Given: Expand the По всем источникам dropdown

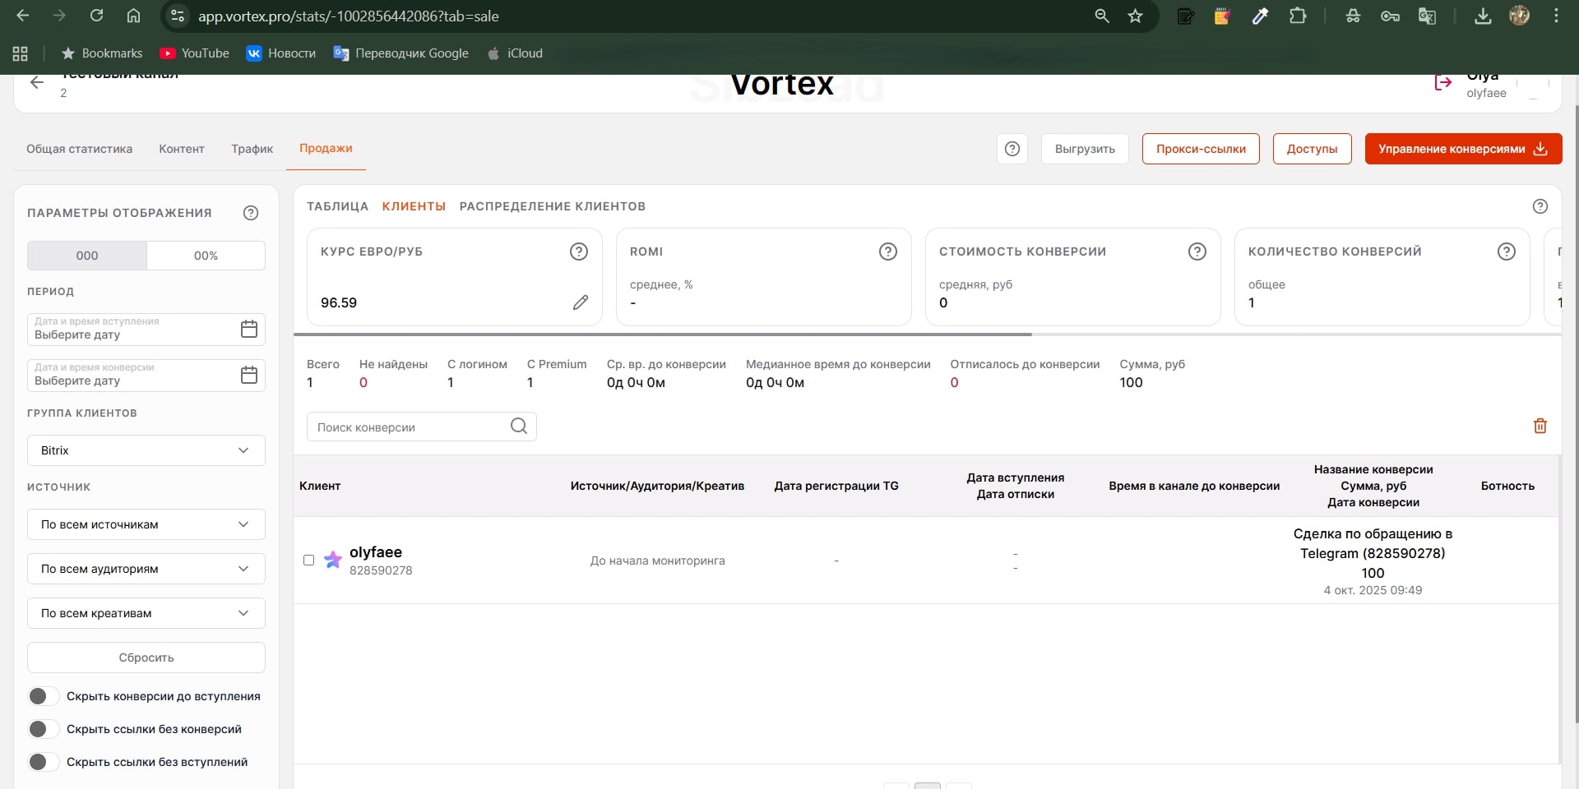Looking at the screenshot, I should point(146,524).
